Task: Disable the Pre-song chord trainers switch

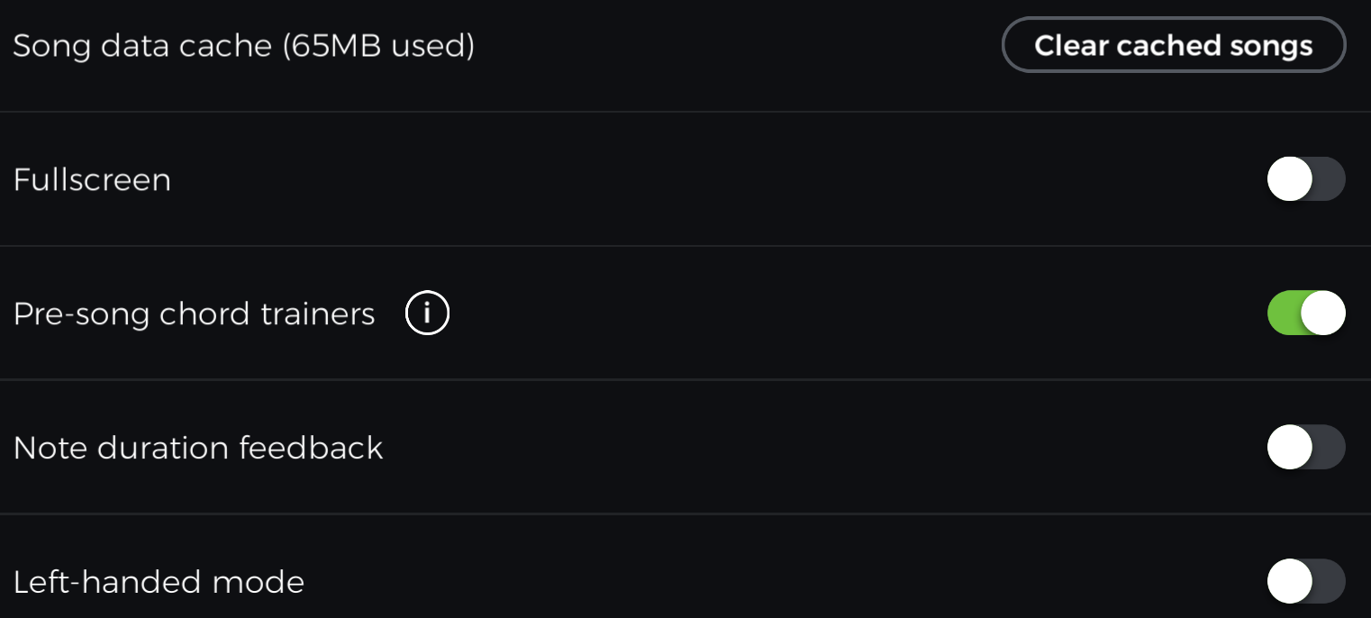Action: pyautogui.click(x=1305, y=314)
